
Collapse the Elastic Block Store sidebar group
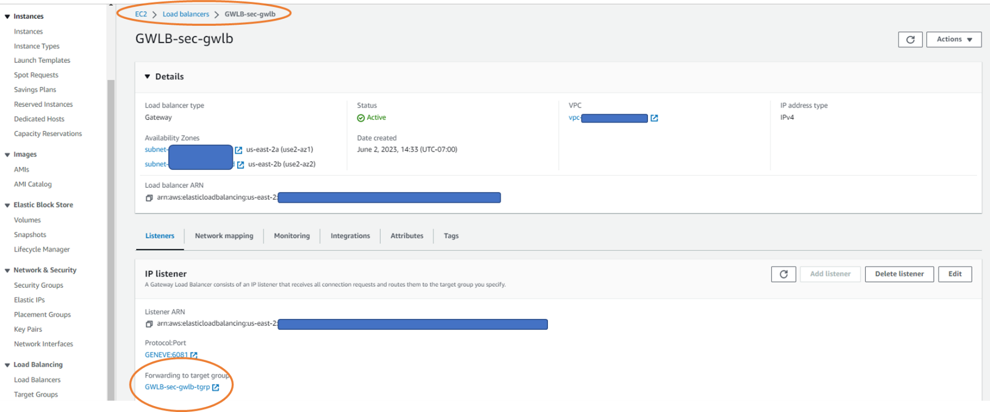coord(8,205)
